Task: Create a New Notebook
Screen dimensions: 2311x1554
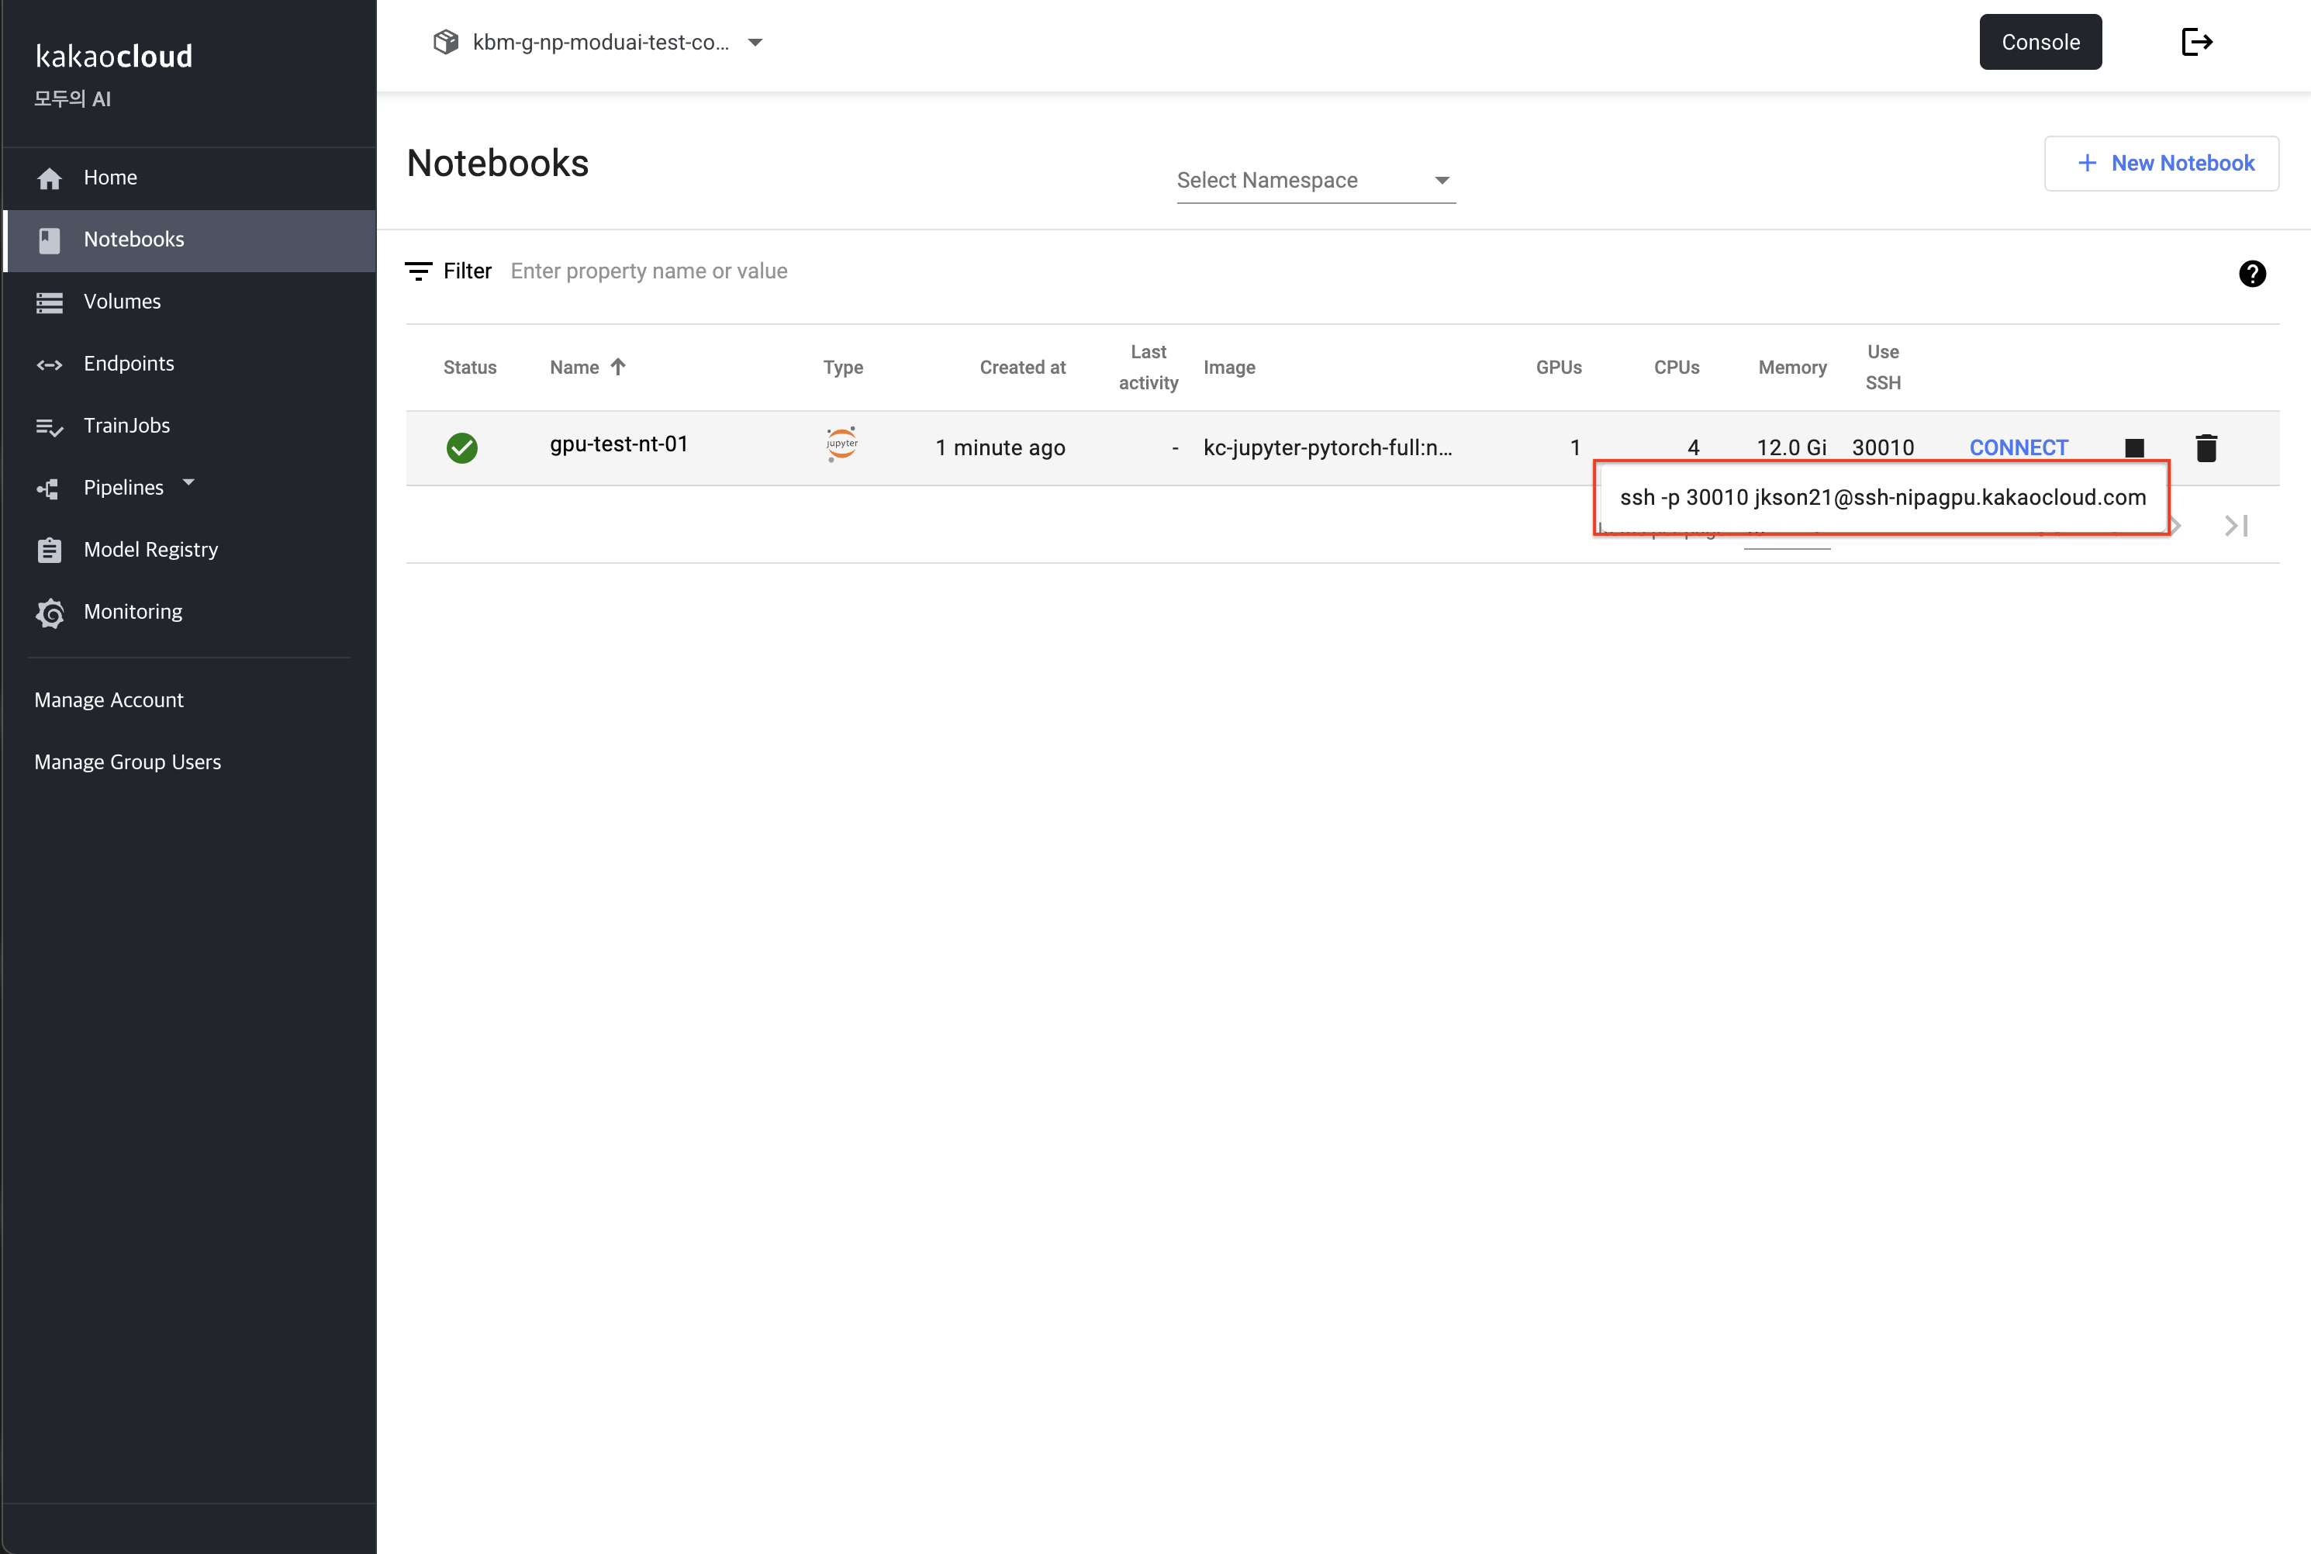Action: [x=2161, y=164]
